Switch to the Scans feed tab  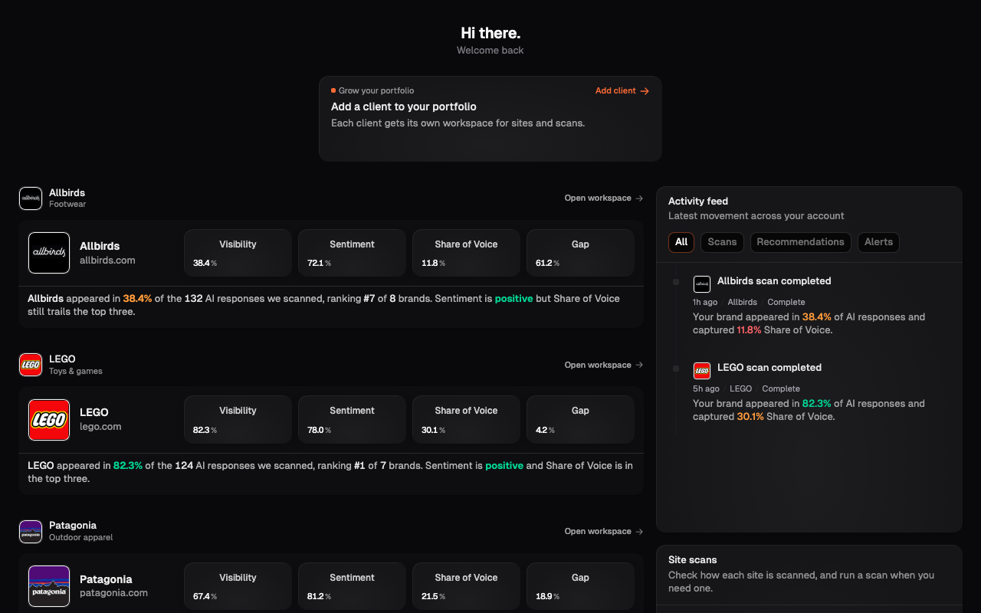[x=722, y=242]
